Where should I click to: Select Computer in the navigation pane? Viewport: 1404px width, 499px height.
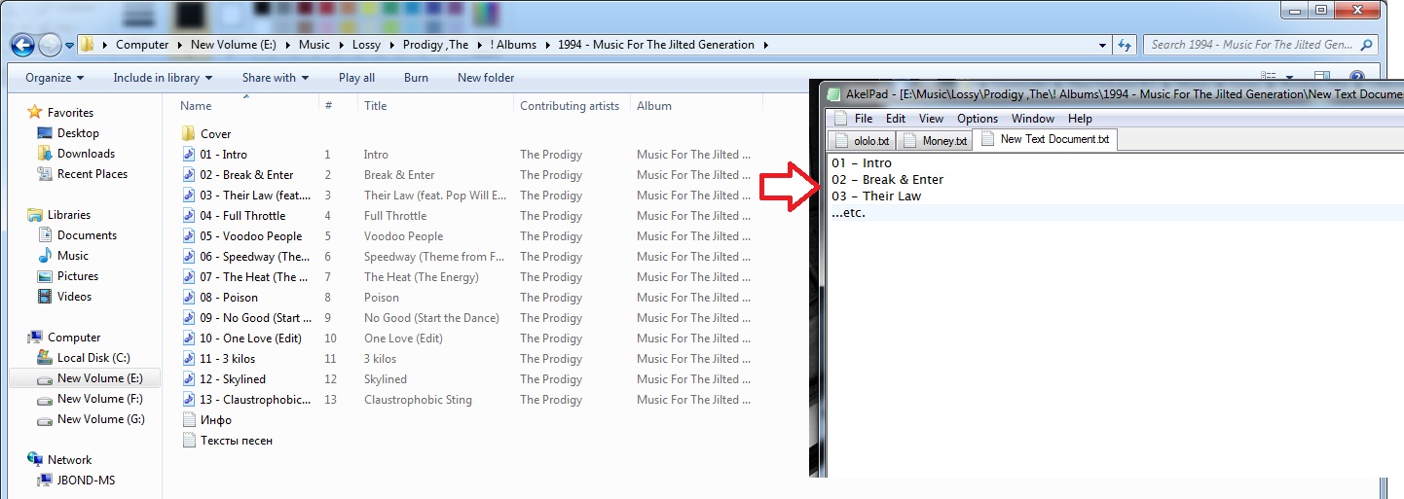point(74,338)
